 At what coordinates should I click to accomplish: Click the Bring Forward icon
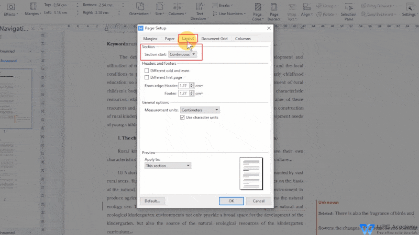coord(363,6)
